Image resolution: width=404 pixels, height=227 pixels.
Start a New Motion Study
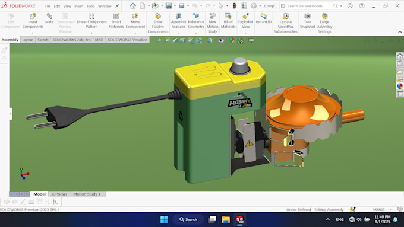tap(212, 23)
